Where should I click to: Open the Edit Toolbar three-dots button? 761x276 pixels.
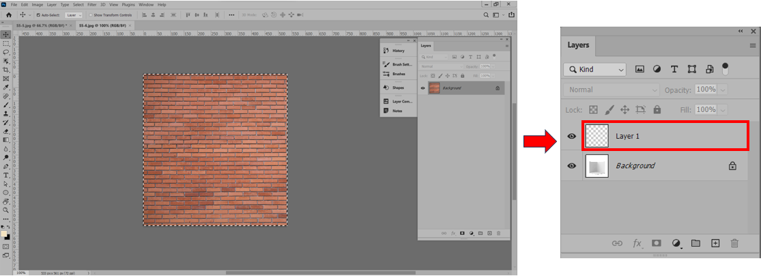coord(6,219)
